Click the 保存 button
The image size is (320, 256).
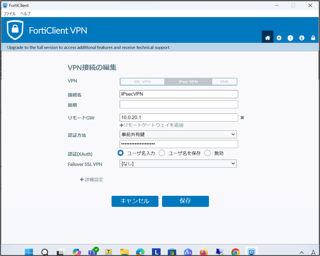tap(185, 201)
